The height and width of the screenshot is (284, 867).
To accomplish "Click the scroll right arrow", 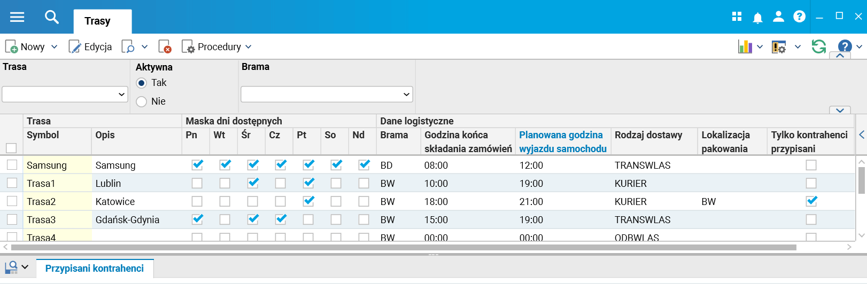I will click(x=849, y=247).
